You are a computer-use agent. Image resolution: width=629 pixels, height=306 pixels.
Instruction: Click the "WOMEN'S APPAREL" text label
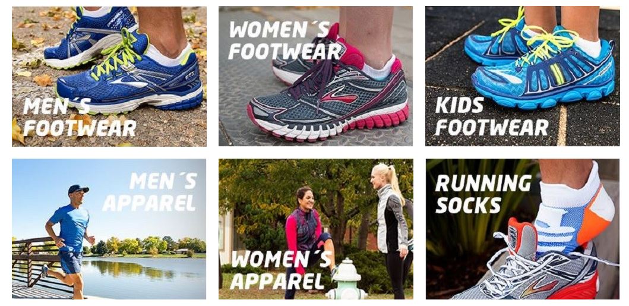[x=282, y=270]
